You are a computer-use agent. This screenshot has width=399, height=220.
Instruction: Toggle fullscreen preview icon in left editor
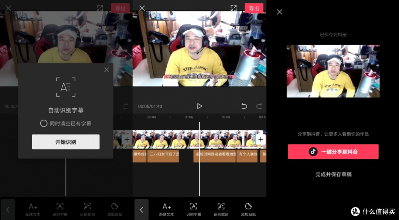point(100,8)
